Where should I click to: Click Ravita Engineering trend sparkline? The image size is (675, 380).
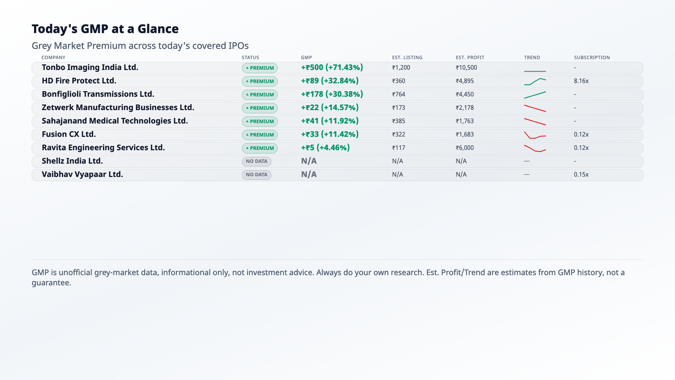535,148
